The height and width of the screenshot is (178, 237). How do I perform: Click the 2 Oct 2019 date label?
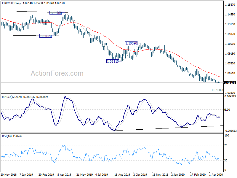click(140, 174)
